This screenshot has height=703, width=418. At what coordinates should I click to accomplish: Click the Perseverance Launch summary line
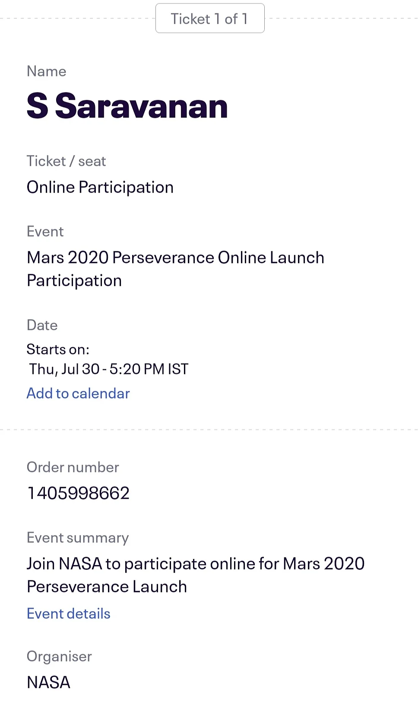point(107,587)
